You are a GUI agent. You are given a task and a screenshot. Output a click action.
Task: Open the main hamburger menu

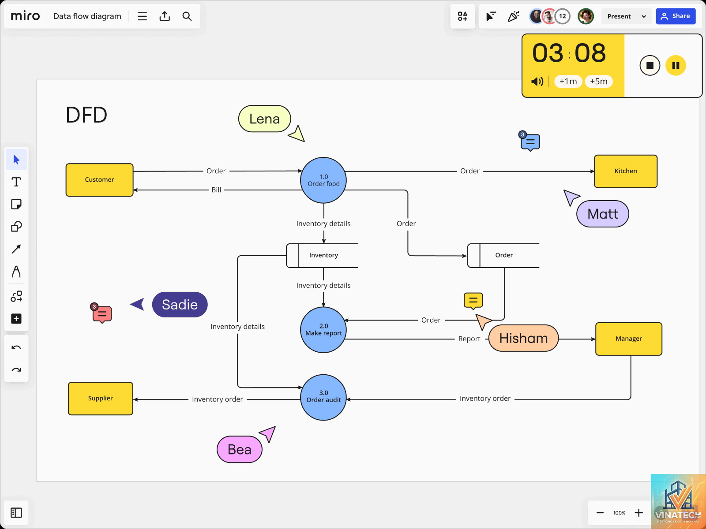pyautogui.click(x=142, y=16)
